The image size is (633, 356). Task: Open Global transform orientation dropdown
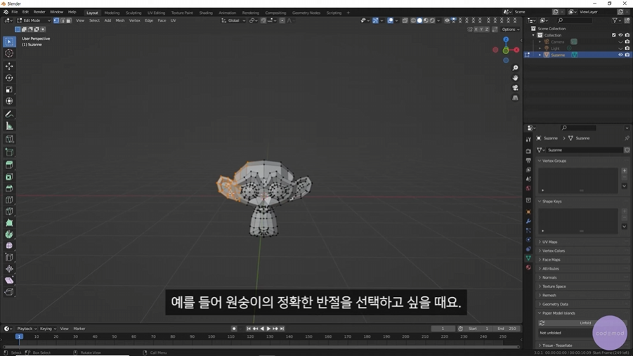point(233,20)
